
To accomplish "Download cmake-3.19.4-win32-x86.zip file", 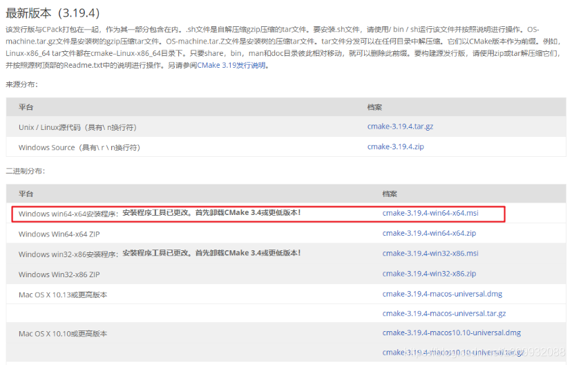I will [429, 274].
